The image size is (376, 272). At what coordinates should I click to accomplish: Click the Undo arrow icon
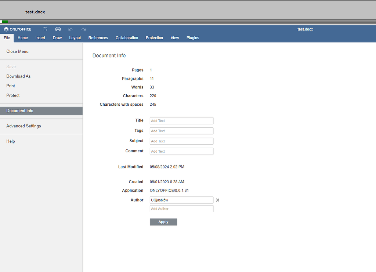[x=71, y=29]
